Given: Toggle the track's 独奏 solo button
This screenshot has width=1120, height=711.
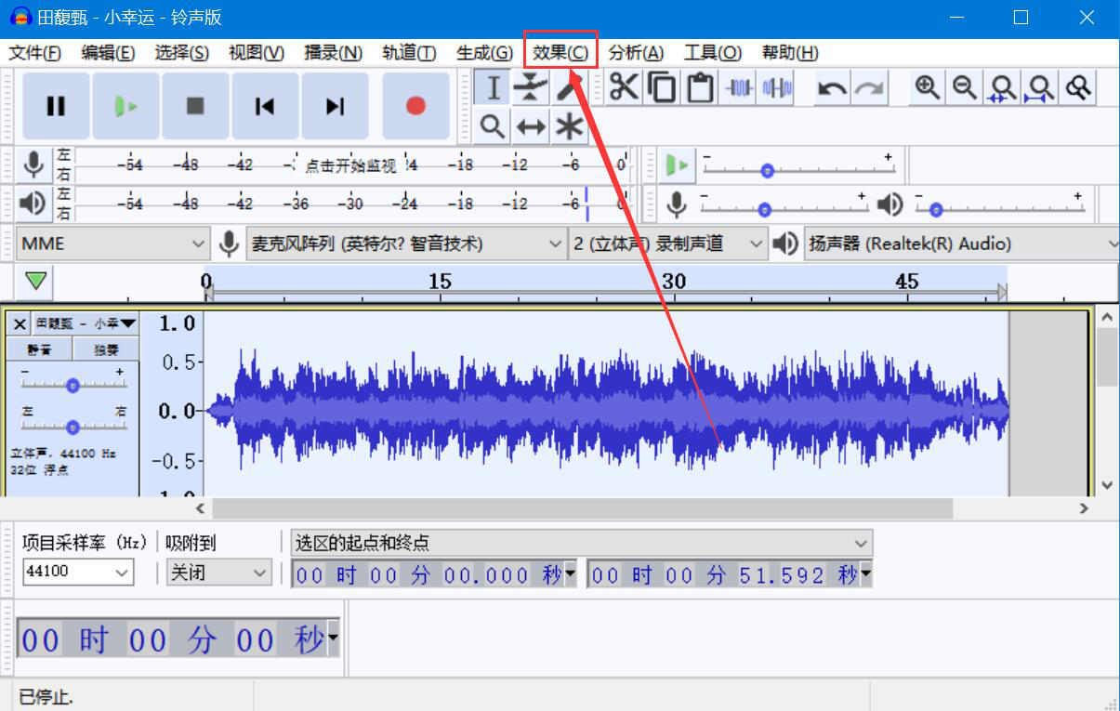Looking at the screenshot, I should point(106,349).
